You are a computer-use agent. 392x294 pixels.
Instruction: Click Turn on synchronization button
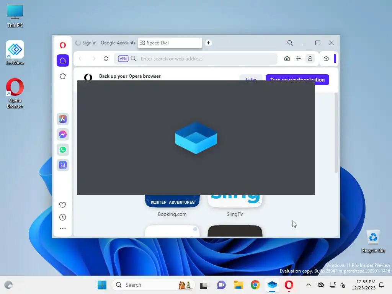tap(297, 80)
